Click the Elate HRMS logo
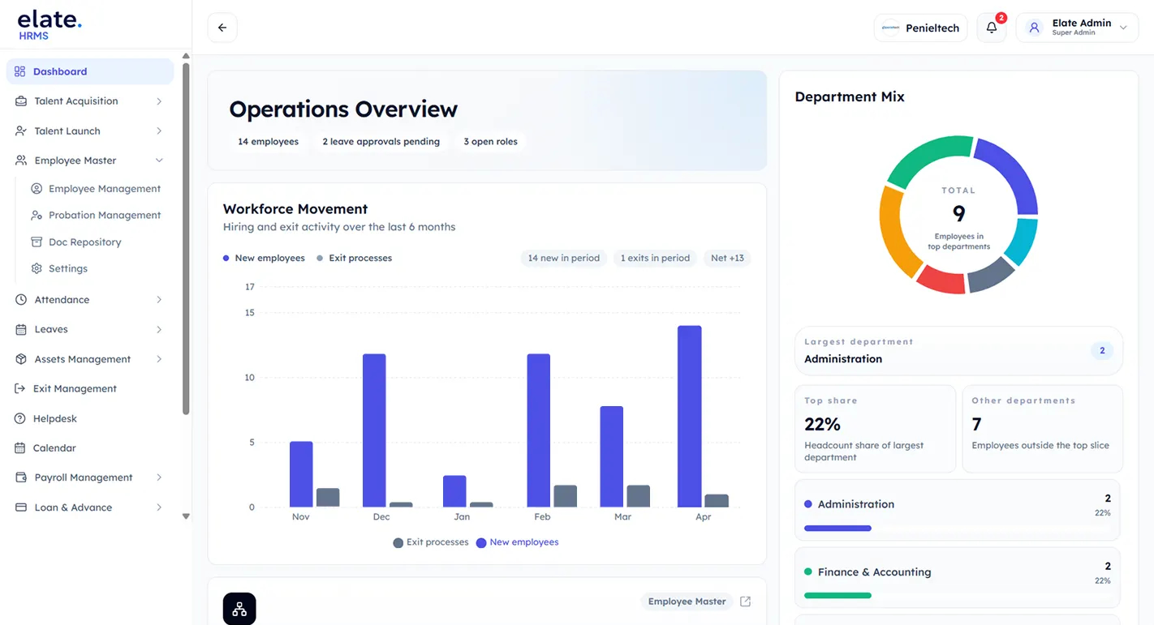 [50, 26]
